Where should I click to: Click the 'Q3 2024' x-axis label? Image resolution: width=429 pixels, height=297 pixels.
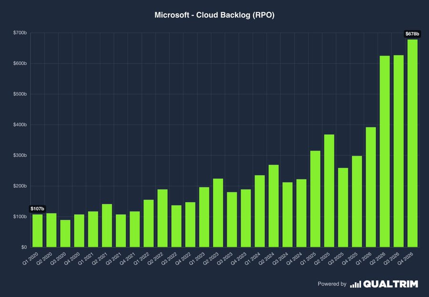(x=281, y=259)
